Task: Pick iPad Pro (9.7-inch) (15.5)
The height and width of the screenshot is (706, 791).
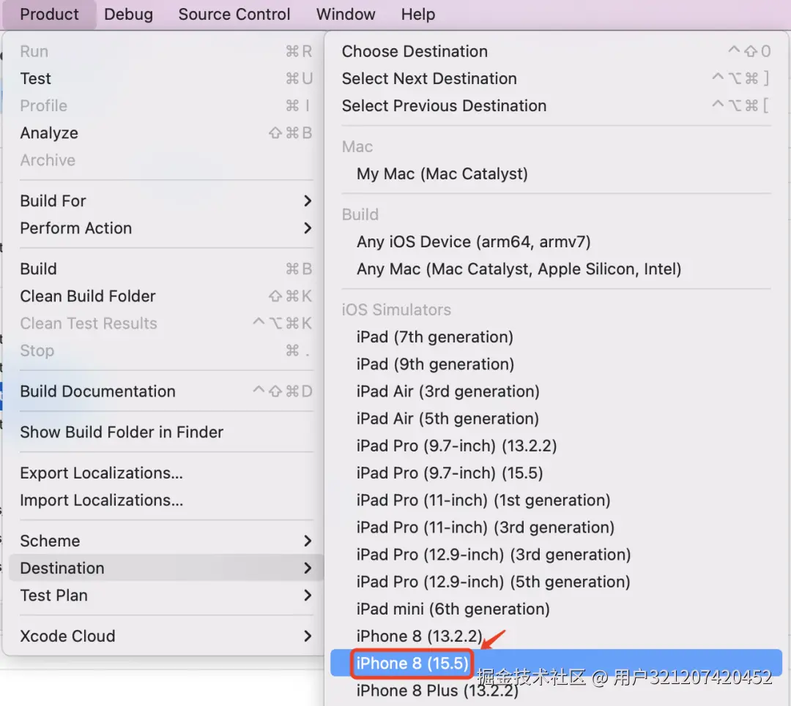Action: pyautogui.click(x=556, y=473)
